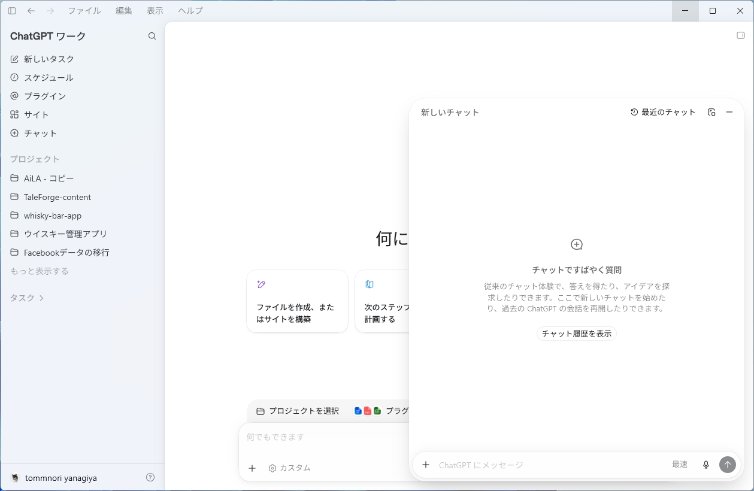Viewport: 754px width, 491px height.
Task: Click the new chat bubble icon in panel center
Action: pos(577,244)
